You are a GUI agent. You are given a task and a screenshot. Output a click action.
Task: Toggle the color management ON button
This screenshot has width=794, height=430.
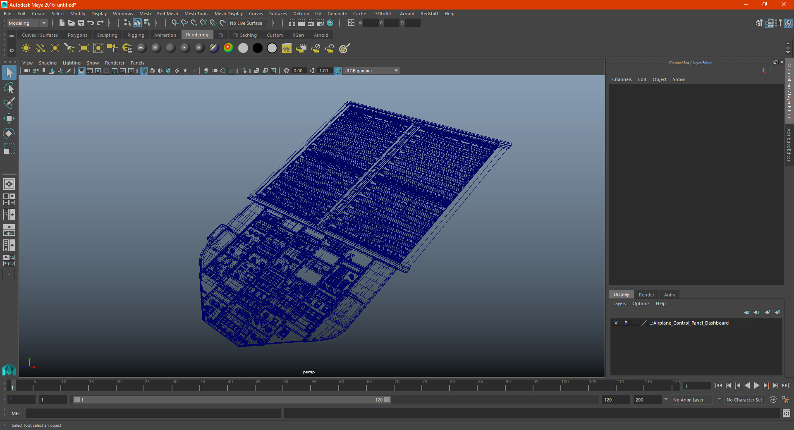coord(338,71)
